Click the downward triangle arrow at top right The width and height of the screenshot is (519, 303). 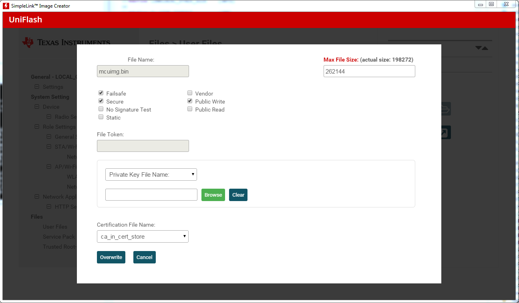[x=478, y=48]
